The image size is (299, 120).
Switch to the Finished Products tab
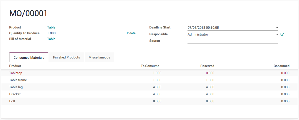click(66, 57)
